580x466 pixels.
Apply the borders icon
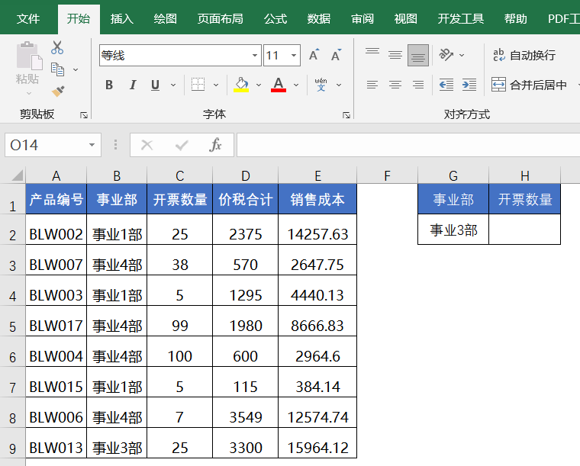coord(198,85)
